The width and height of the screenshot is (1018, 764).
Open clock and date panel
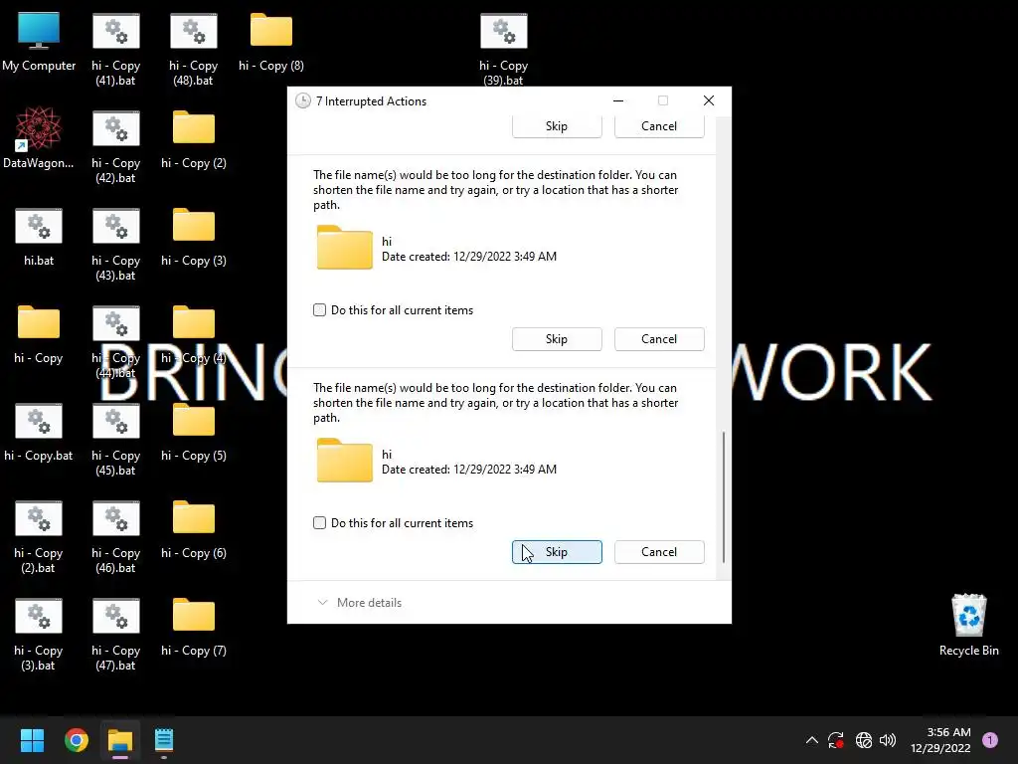[x=940, y=740]
